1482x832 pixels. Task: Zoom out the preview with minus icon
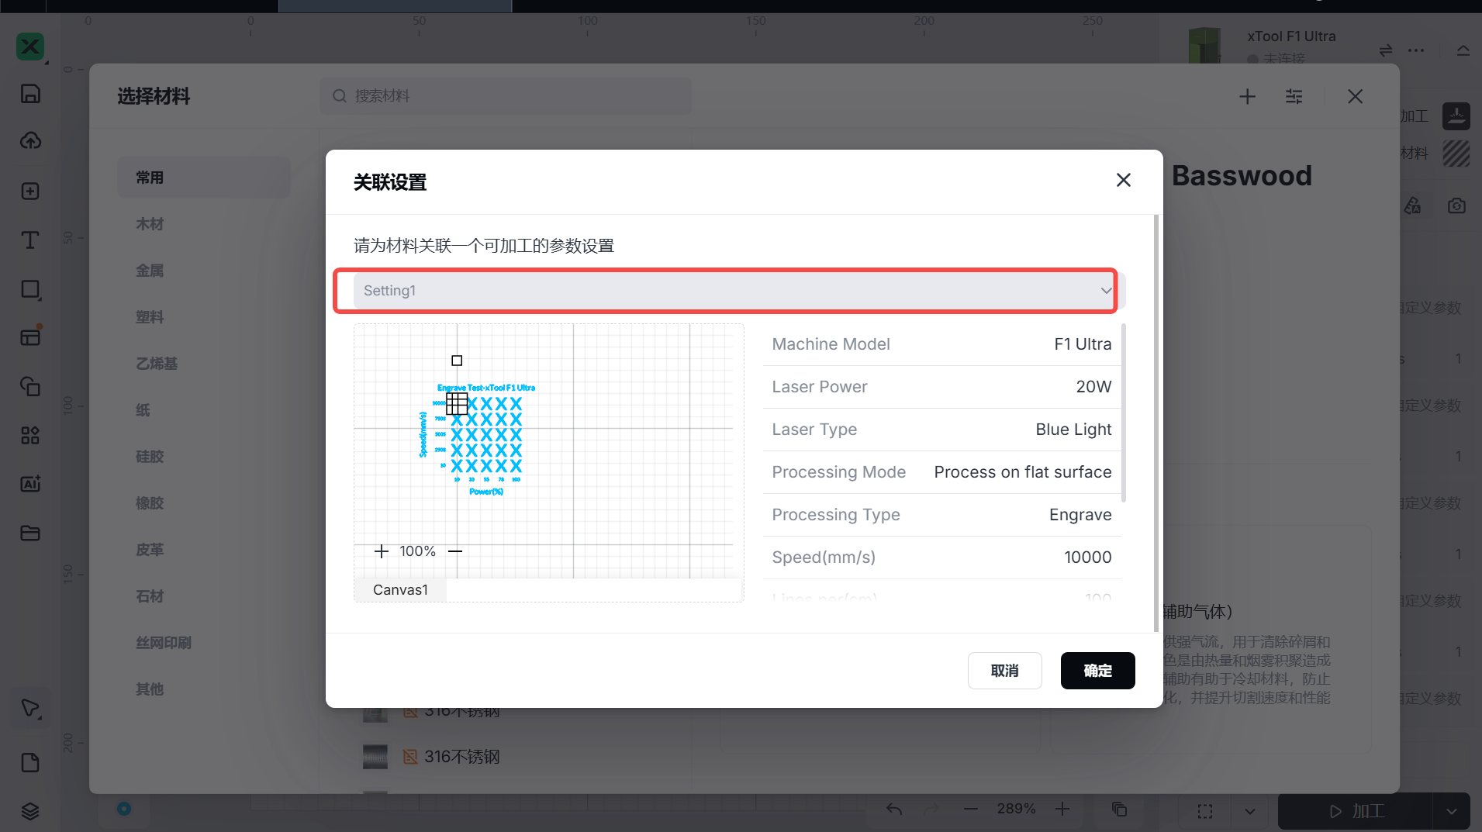[455, 551]
